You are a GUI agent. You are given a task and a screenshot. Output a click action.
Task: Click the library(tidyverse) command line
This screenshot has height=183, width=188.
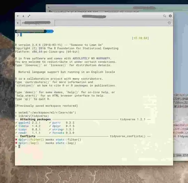click(x=33, y=116)
